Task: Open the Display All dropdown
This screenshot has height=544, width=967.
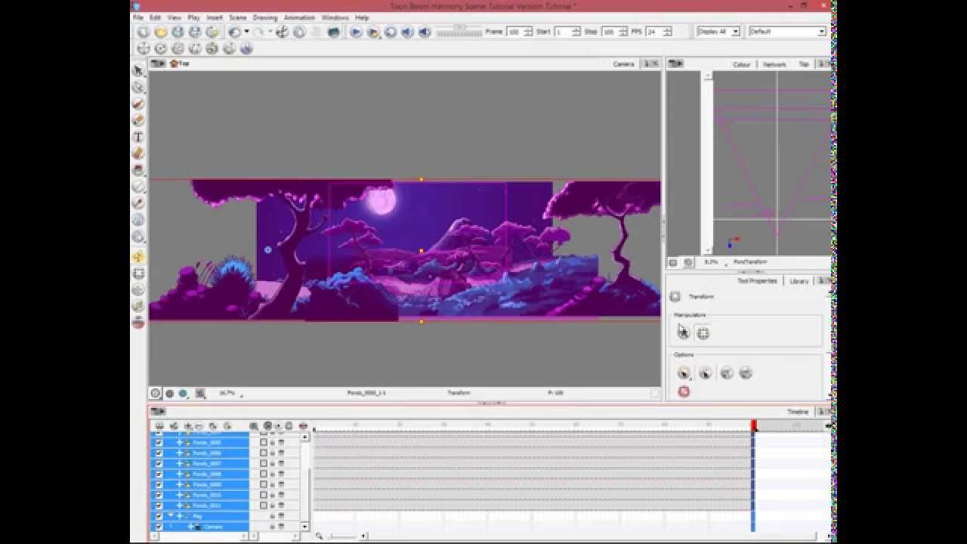Action: pyautogui.click(x=717, y=32)
